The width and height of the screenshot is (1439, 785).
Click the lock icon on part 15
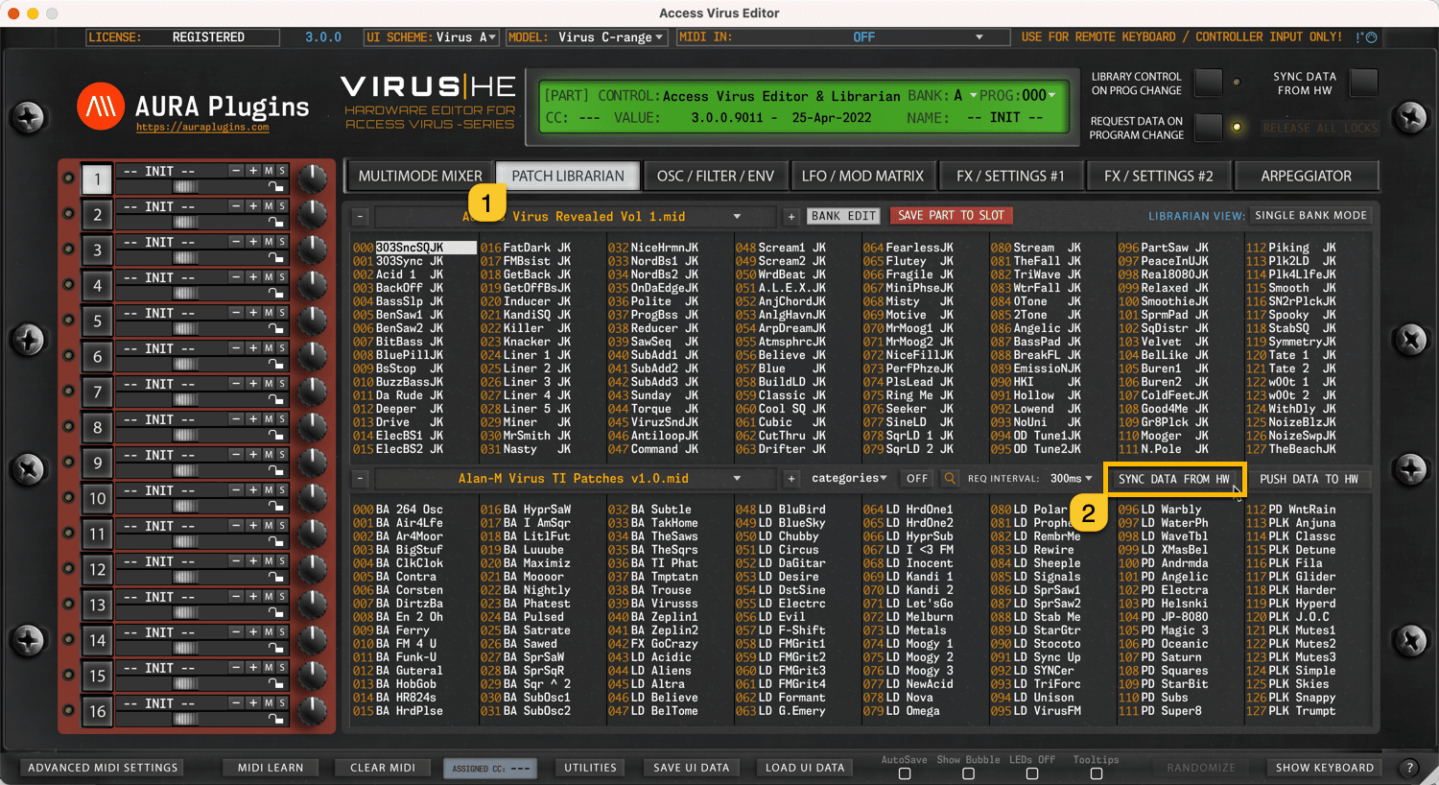click(x=276, y=683)
